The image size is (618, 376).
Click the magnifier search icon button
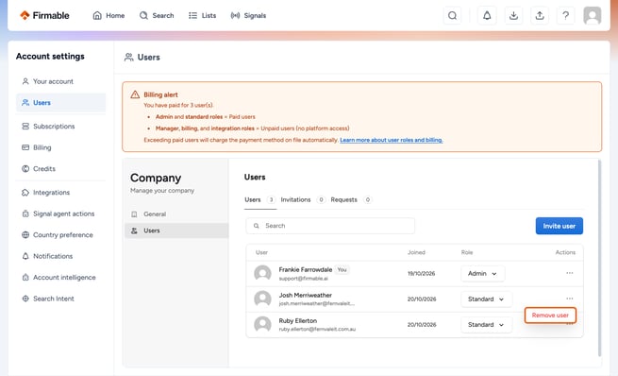pyautogui.click(x=453, y=15)
